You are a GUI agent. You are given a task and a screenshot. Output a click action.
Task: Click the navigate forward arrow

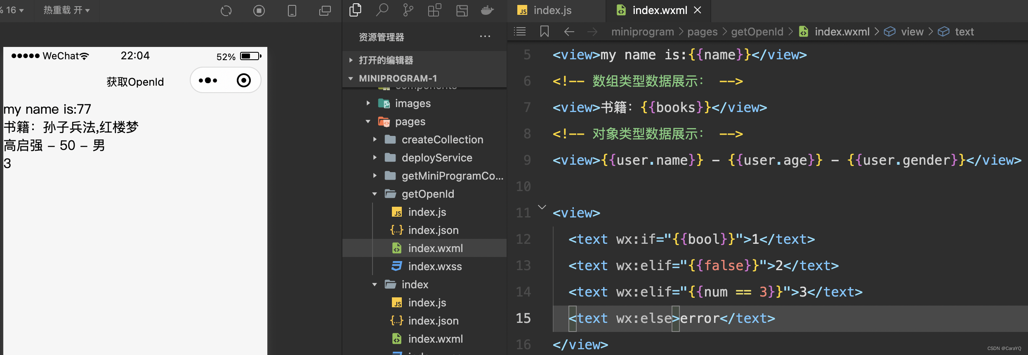[592, 31]
